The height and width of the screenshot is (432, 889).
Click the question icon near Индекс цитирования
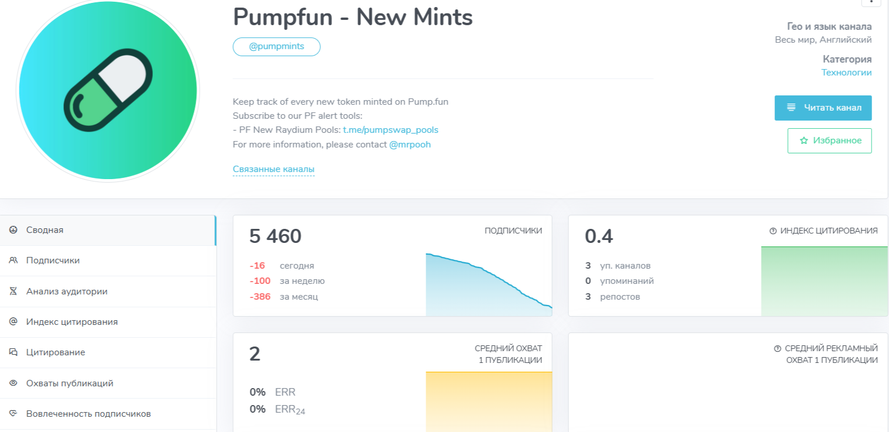[773, 231]
